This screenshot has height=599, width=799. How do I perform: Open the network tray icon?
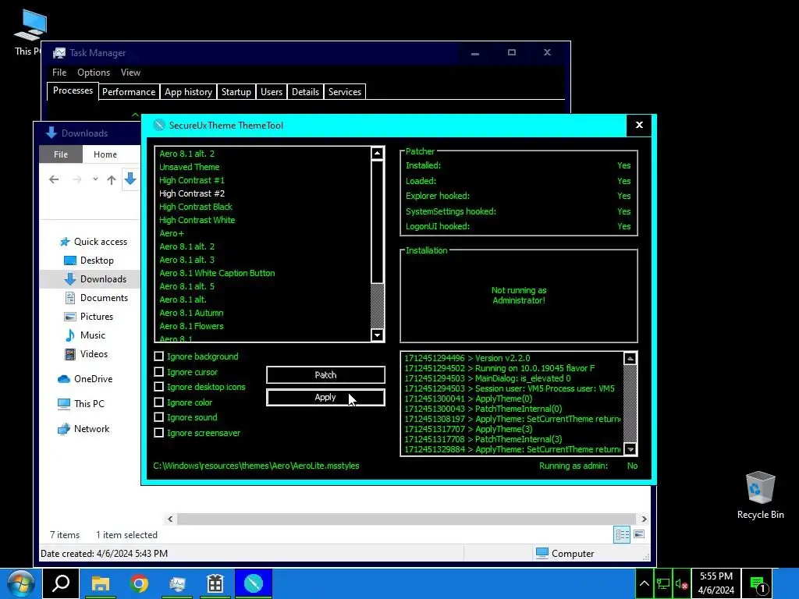(662, 583)
